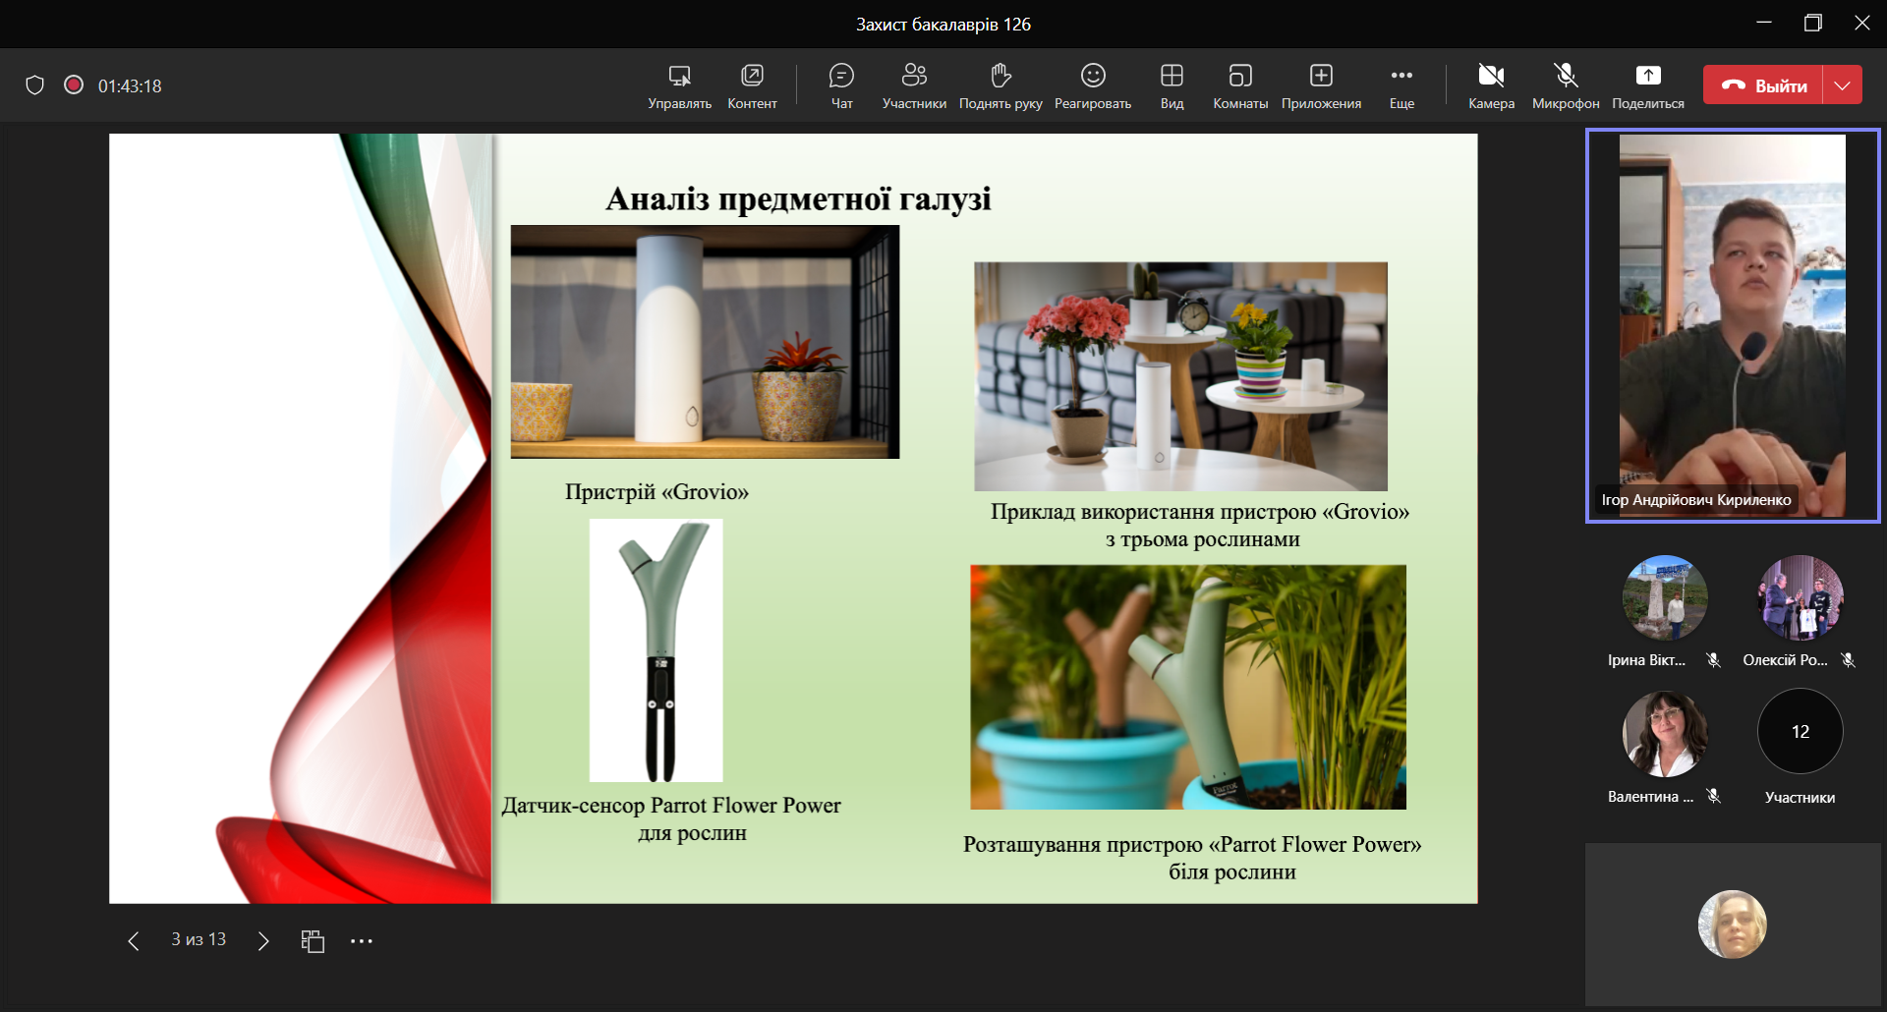1887x1012 pixels.
Task: Turn on the Камера (camera)
Action: tap(1491, 86)
